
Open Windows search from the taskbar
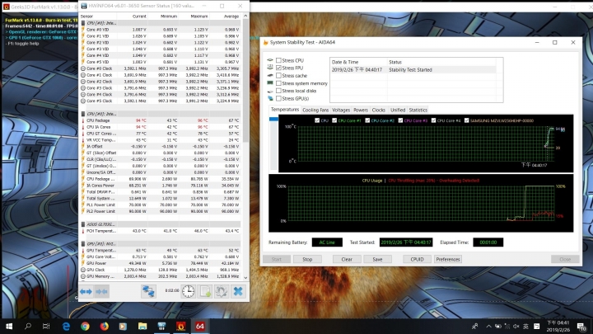(28, 326)
